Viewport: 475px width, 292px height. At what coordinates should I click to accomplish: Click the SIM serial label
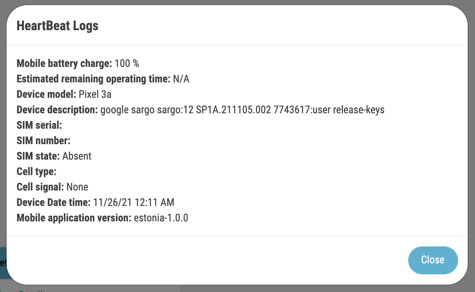[39, 125]
